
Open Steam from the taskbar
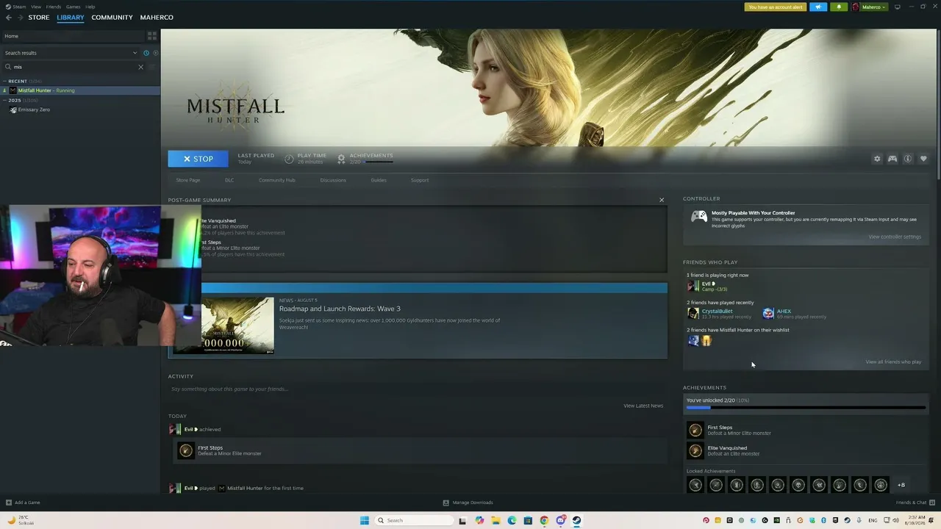[x=576, y=520]
